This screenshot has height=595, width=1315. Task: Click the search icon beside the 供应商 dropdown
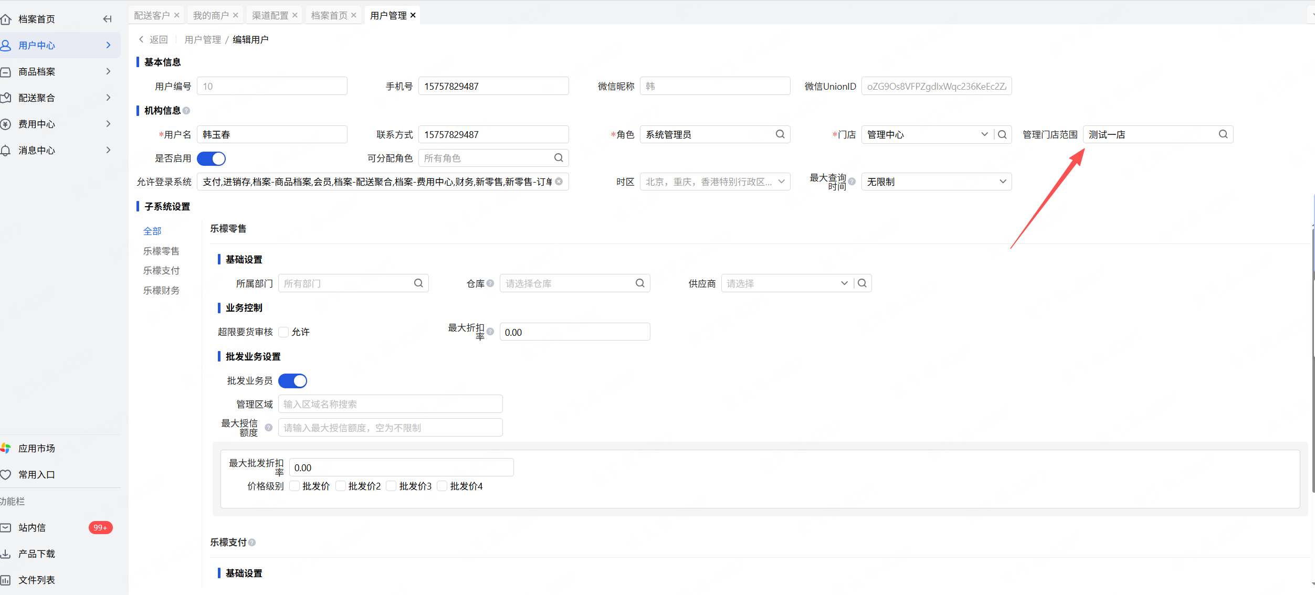[862, 283]
